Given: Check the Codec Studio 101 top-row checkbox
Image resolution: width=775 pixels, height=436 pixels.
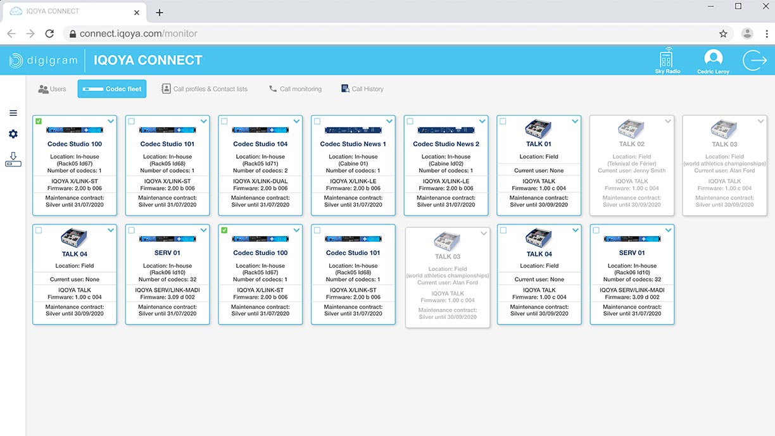Looking at the screenshot, I should click(x=132, y=121).
